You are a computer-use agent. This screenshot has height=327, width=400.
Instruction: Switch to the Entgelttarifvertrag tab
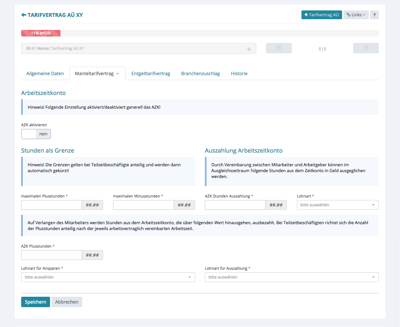click(x=151, y=74)
